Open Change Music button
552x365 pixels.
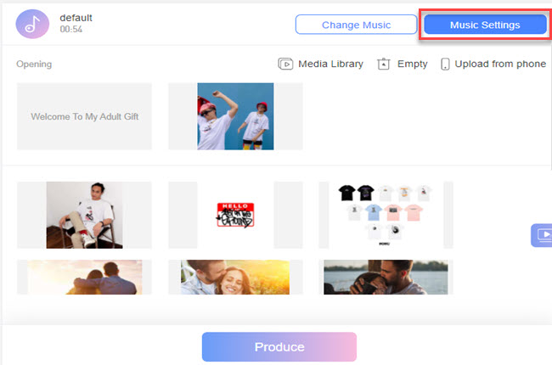(x=357, y=25)
